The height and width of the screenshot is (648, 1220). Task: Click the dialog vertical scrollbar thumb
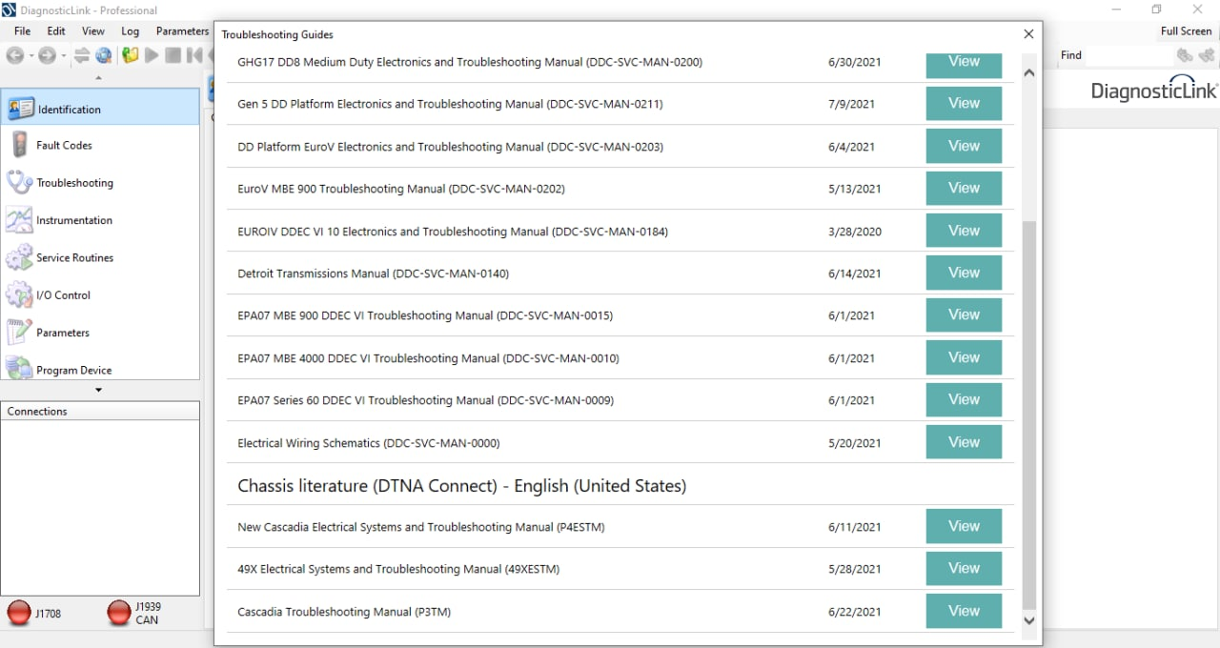coord(1028,415)
